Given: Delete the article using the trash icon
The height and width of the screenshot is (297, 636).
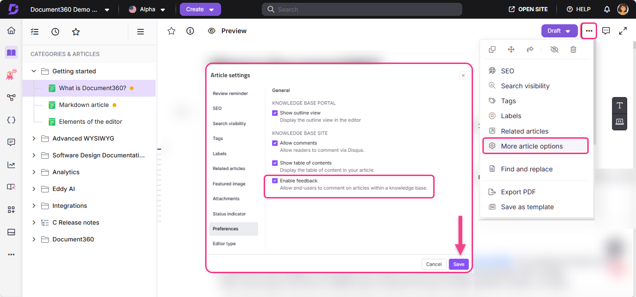Looking at the screenshot, I should (573, 49).
